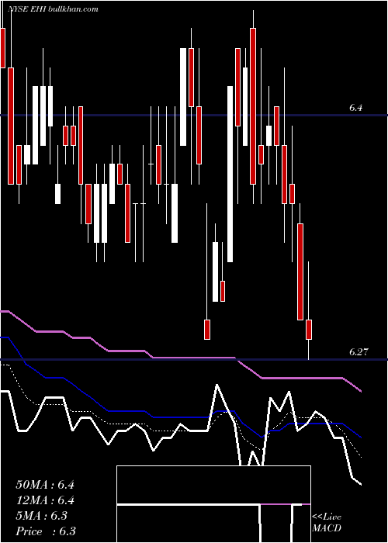Click the <<Live MACD label
Viewport: 388px width, 543px height.
coord(327,522)
